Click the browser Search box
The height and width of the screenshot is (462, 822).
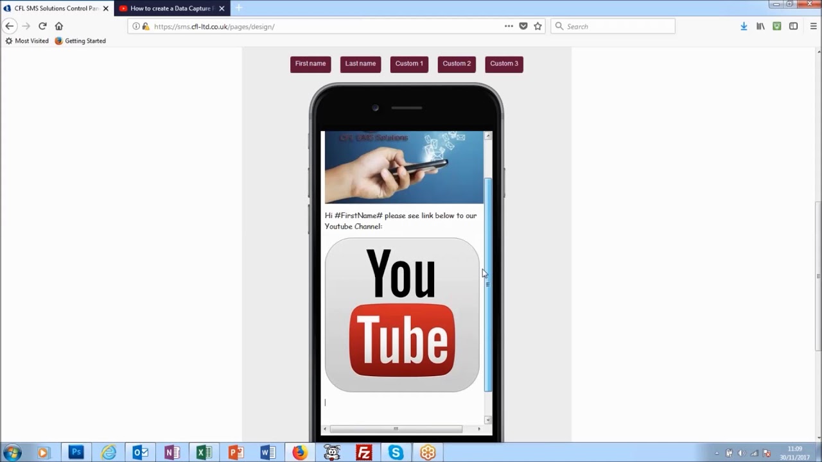(613, 26)
